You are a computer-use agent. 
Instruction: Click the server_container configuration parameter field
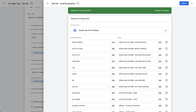tap(37, 48)
